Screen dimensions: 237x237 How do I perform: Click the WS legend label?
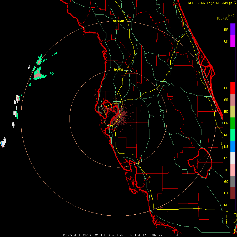click(x=226, y=147)
